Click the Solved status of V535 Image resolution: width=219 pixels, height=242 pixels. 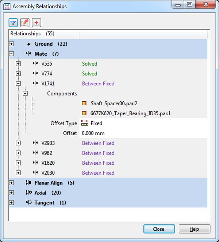click(90, 64)
